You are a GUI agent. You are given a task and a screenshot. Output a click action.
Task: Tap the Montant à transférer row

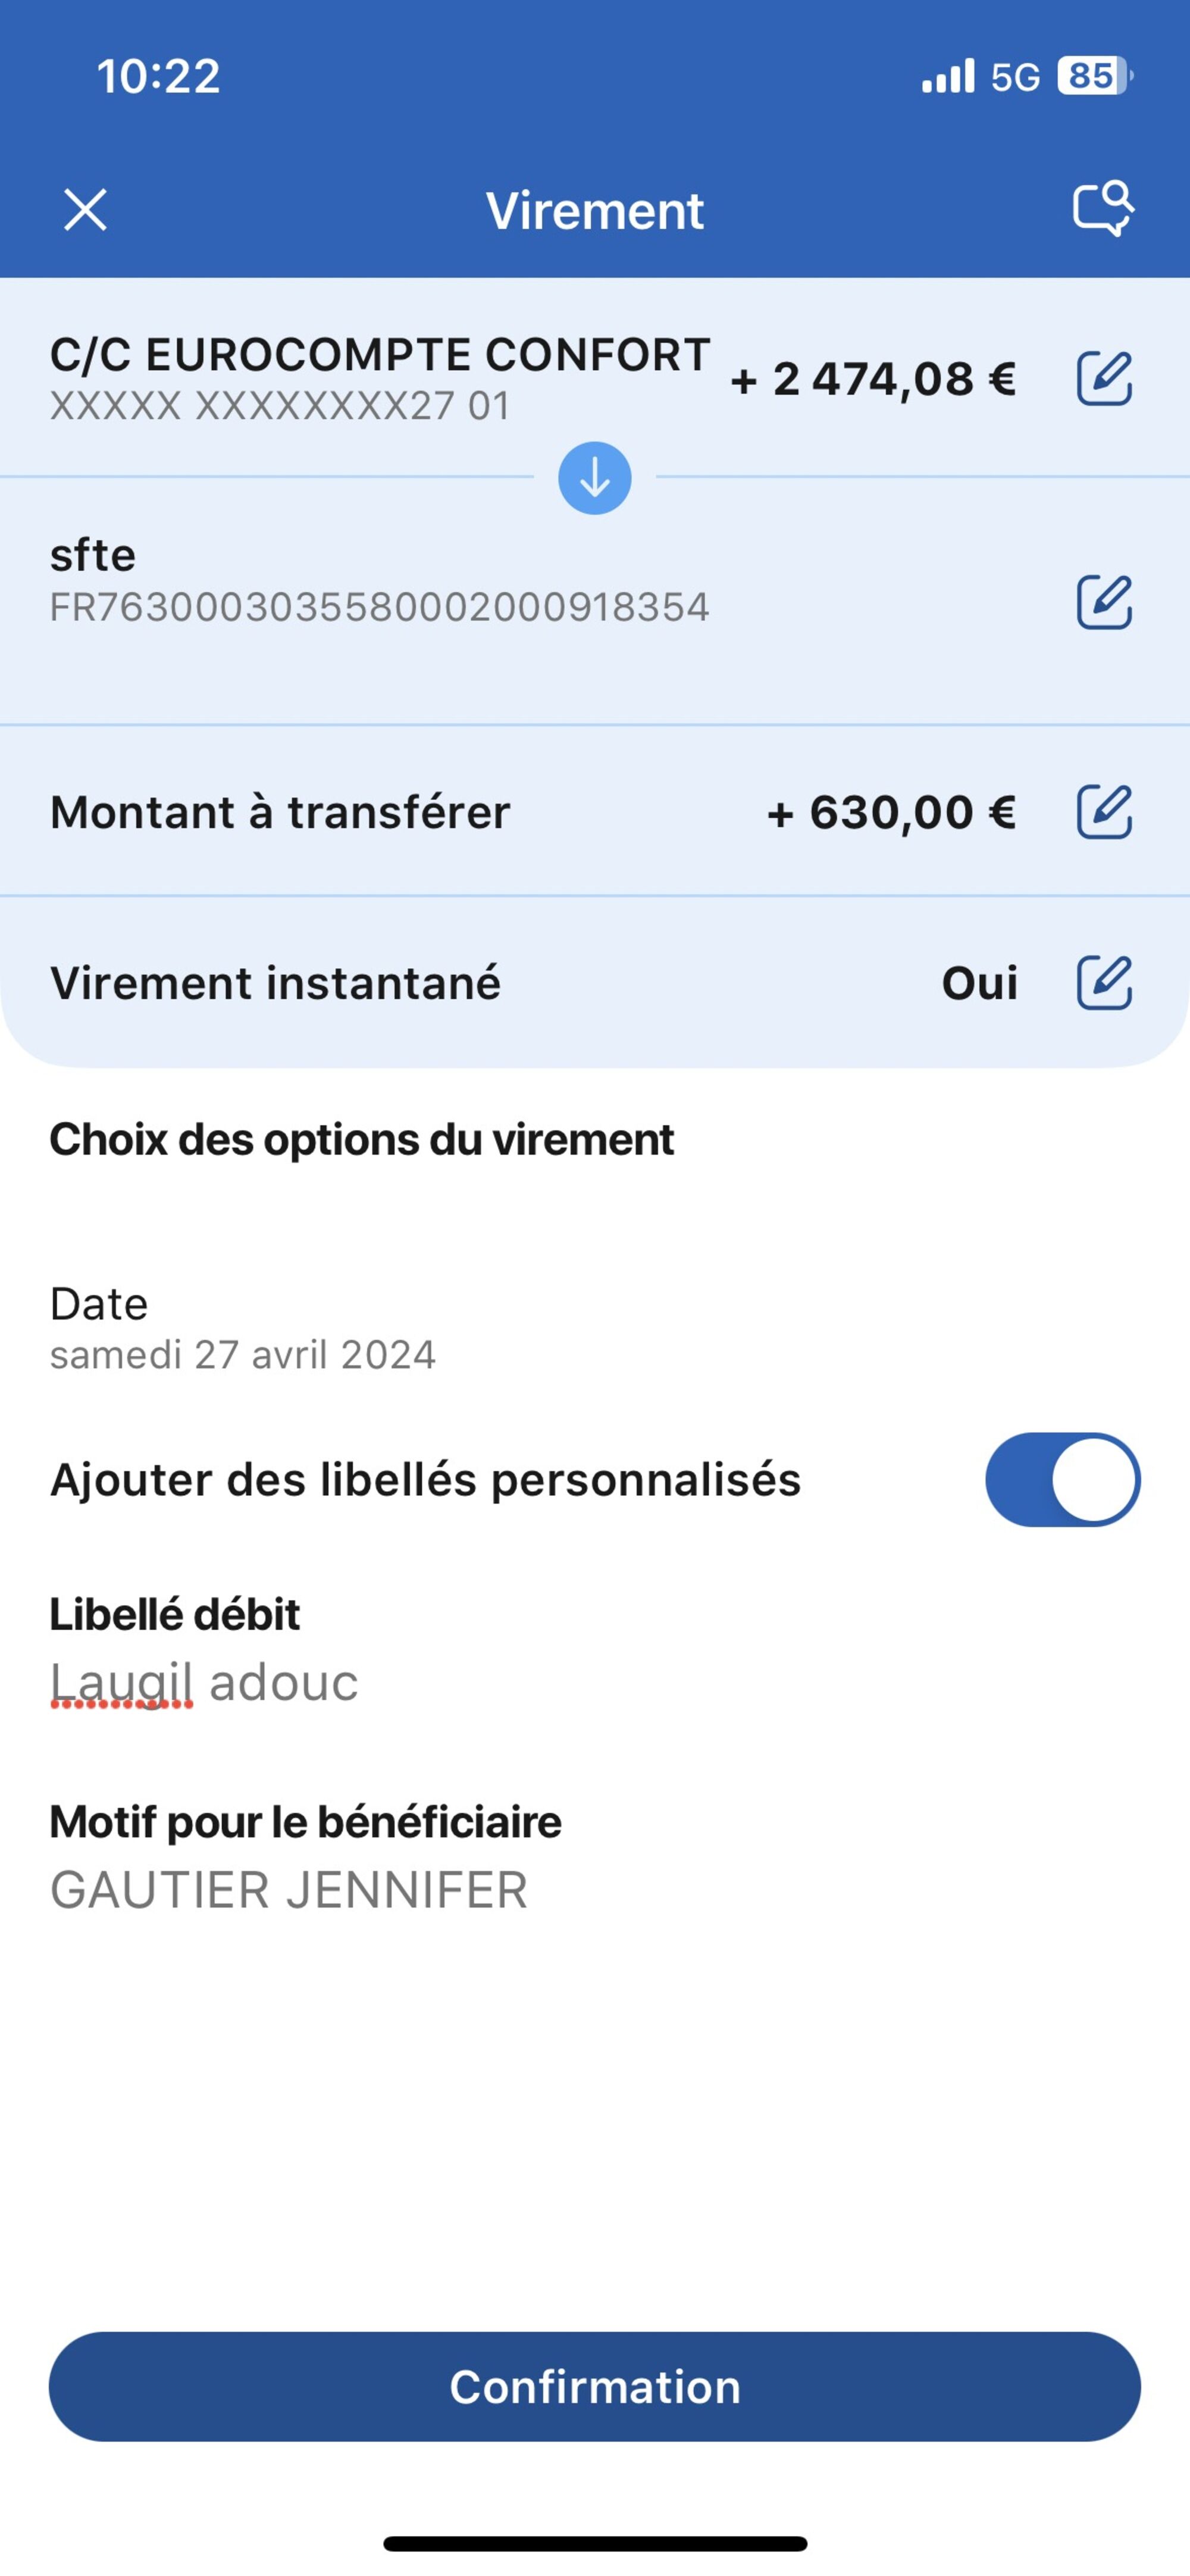pyautogui.click(x=280, y=812)
